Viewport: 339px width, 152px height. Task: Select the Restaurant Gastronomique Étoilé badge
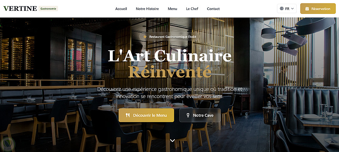click(169, 37)
